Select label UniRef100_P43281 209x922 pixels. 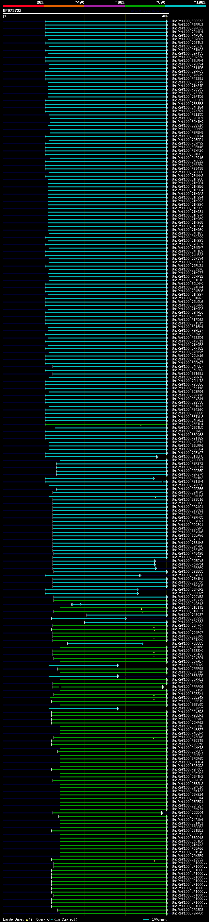(187, 79)
